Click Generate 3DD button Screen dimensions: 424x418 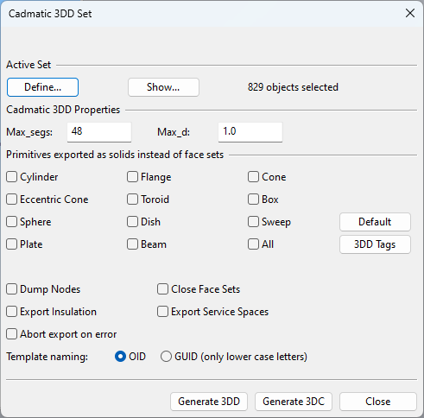tap(209, 402)
